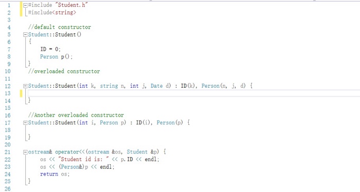360x192 pixels.
Task: Click "string n" parameter on line 12
Action: [112, 86]
